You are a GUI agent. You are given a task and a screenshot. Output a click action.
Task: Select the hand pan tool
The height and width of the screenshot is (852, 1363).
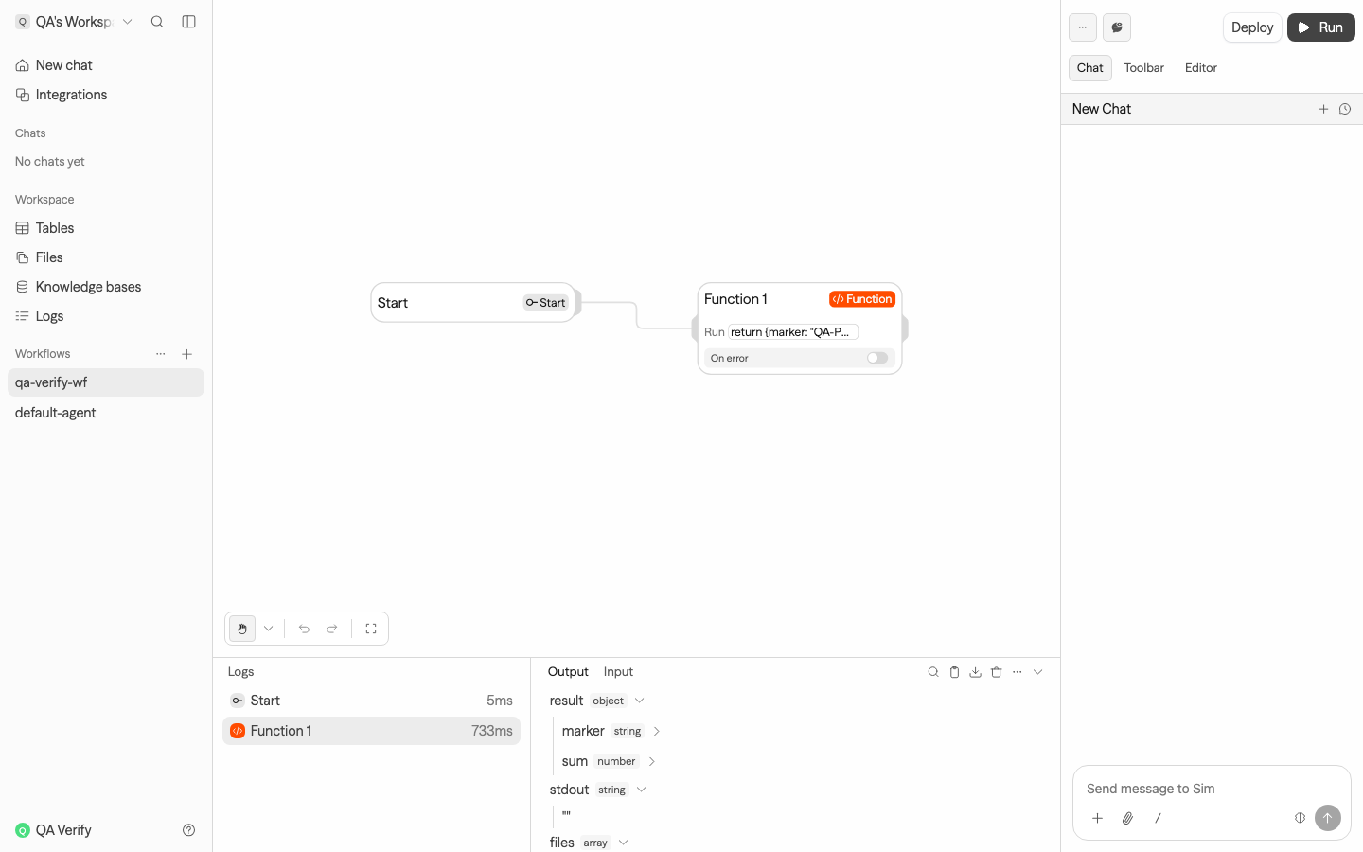242,629
